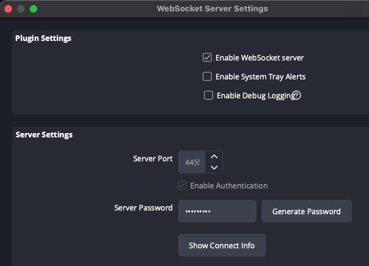This screenshot has width=369, height=266.
Task: Decrease server port with down arrow
Action: [x=214, y=168]
